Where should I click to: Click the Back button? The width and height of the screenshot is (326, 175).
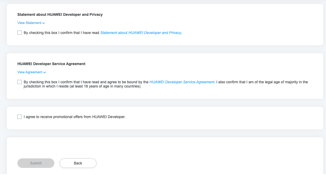point(78,163)
